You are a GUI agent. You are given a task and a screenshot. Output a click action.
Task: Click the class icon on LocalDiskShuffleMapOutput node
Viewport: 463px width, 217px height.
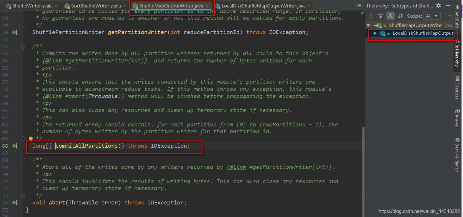pyautogui.click(x=382, y=33)
